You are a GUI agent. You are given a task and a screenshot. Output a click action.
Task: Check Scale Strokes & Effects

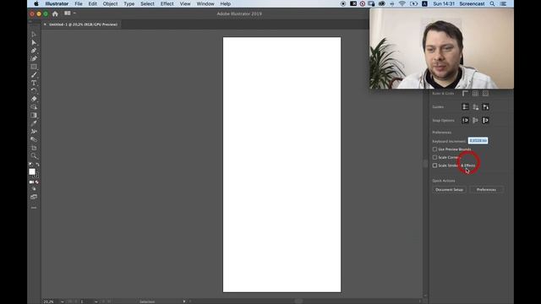pyautogui.click(x=434, y=166)
